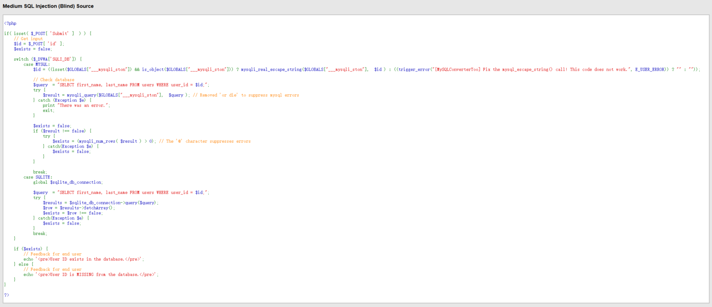Click the "global $sqlite_db_connection;" line
The width and height of the screenshot is (712, 307).
[68, 182]
